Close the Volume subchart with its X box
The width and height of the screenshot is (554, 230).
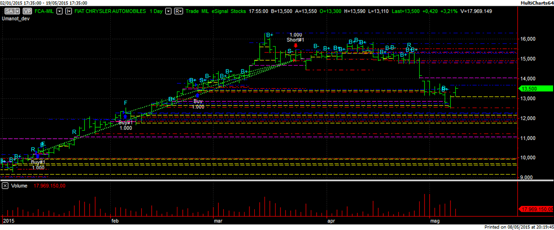5,186
